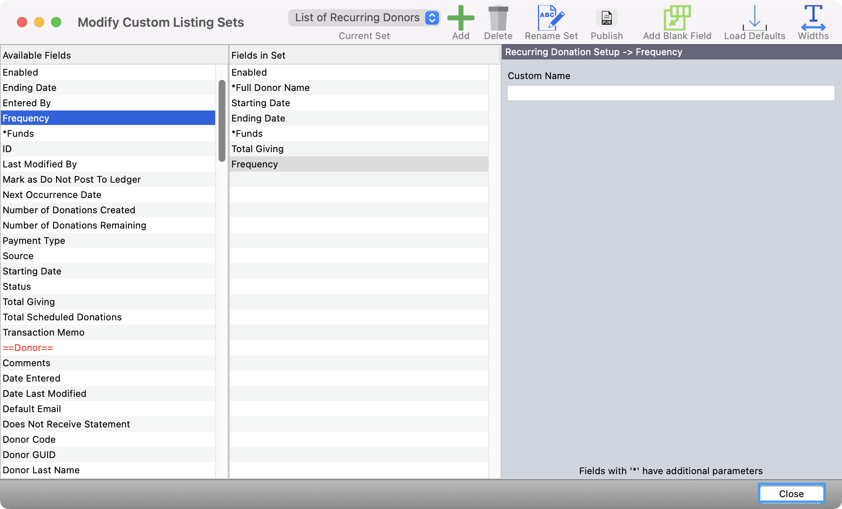Image resolution: width=842 pixels, height=509 pixels.
Task: Click the Available Fields column header
Action: (114, 55)
